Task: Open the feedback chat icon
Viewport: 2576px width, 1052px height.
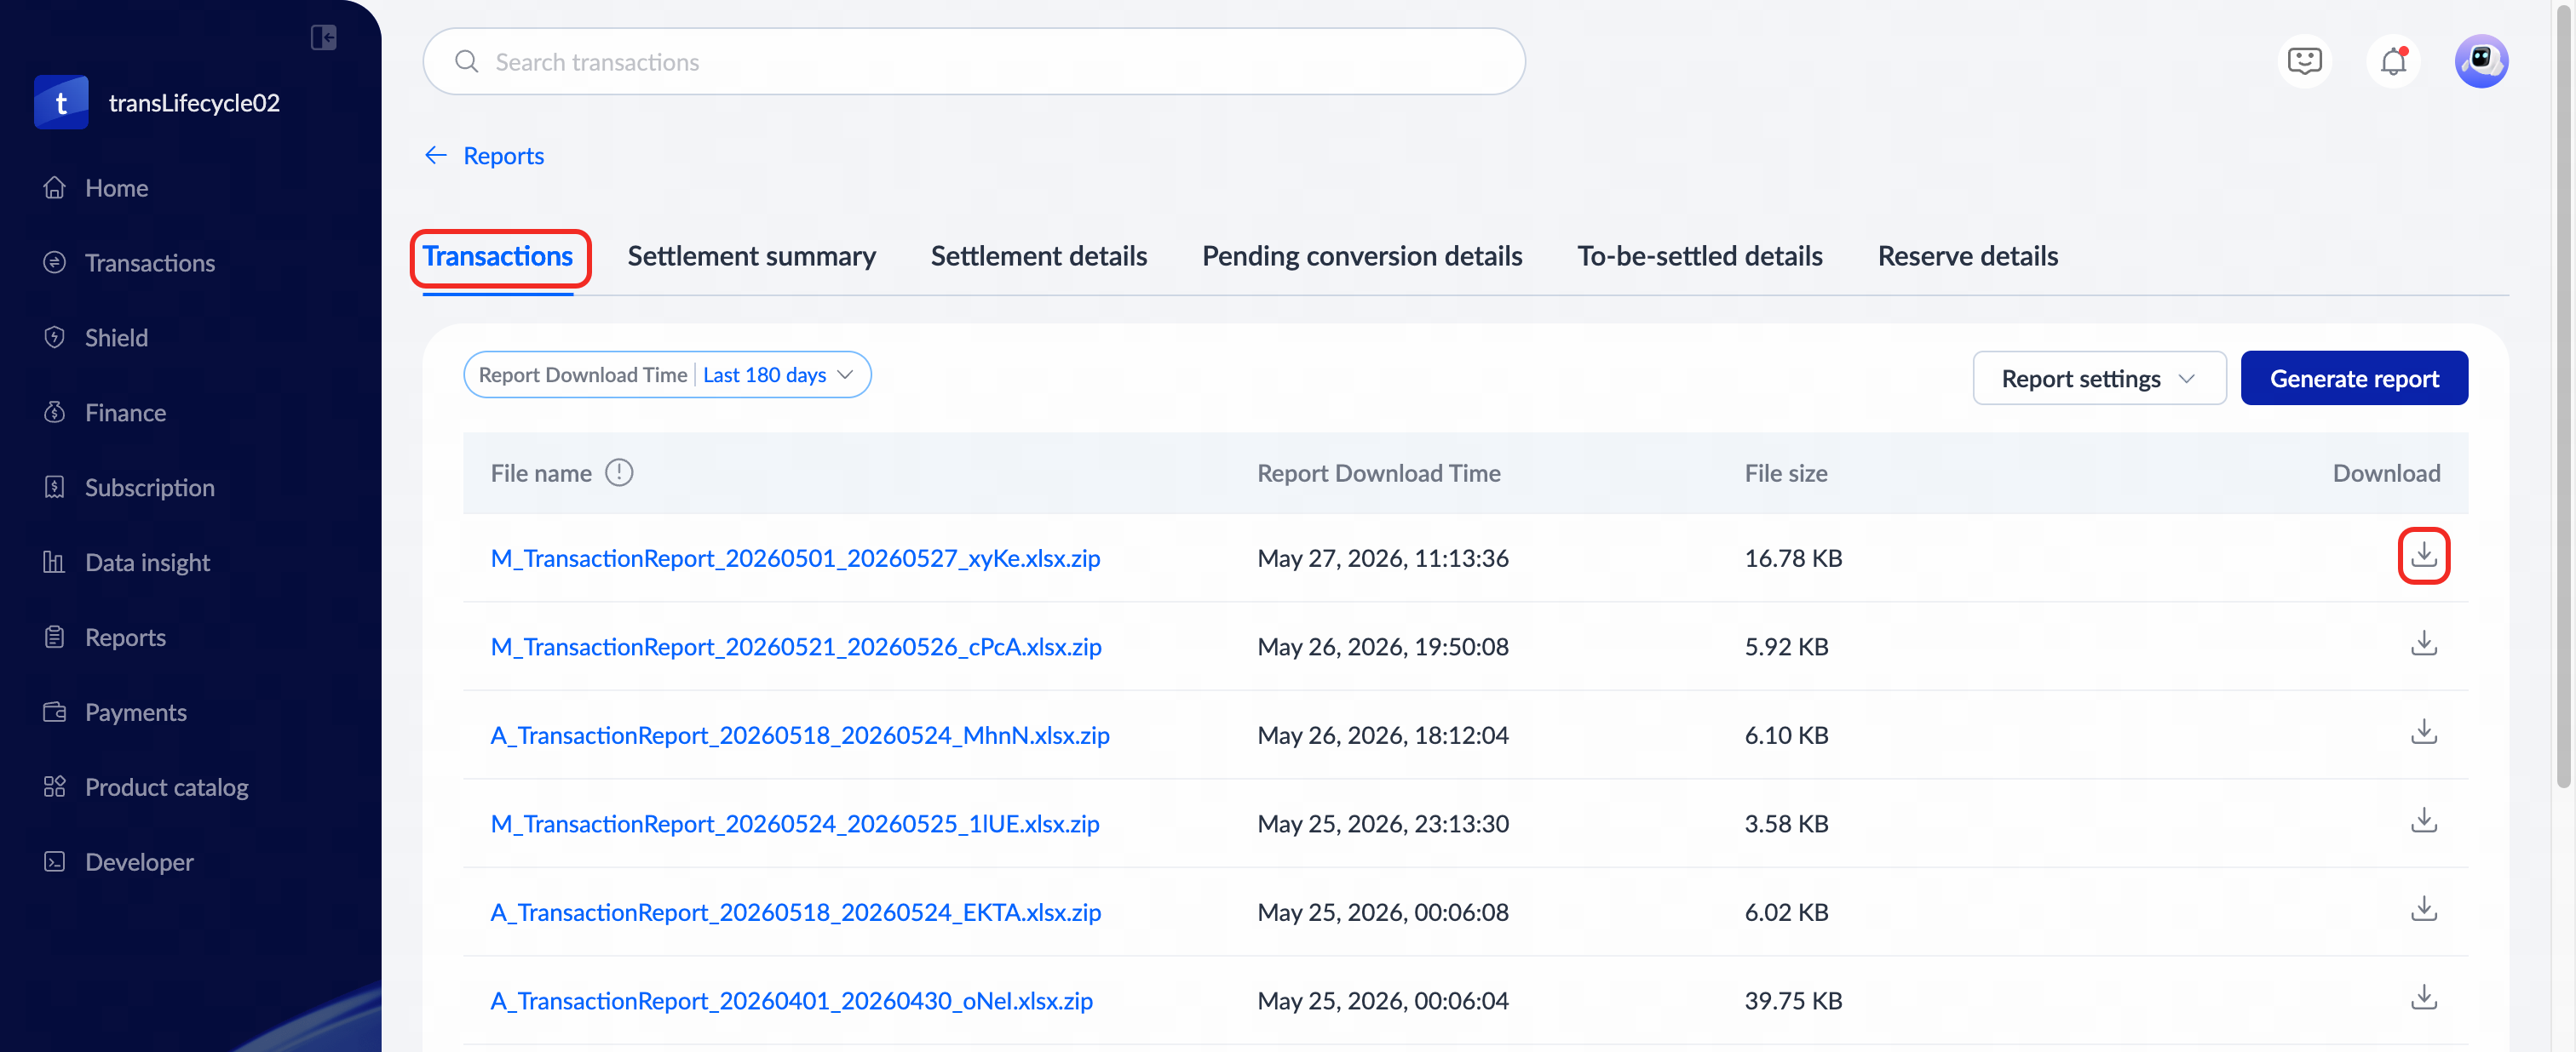Action: pyautogui.click(x=2304, y=62)
